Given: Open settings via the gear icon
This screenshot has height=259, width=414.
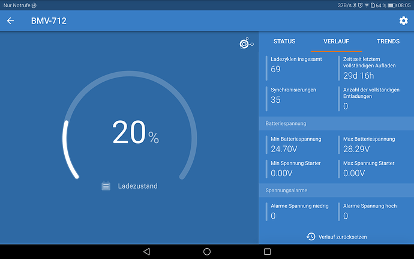Looking at the screenshot, I should 403,20.
